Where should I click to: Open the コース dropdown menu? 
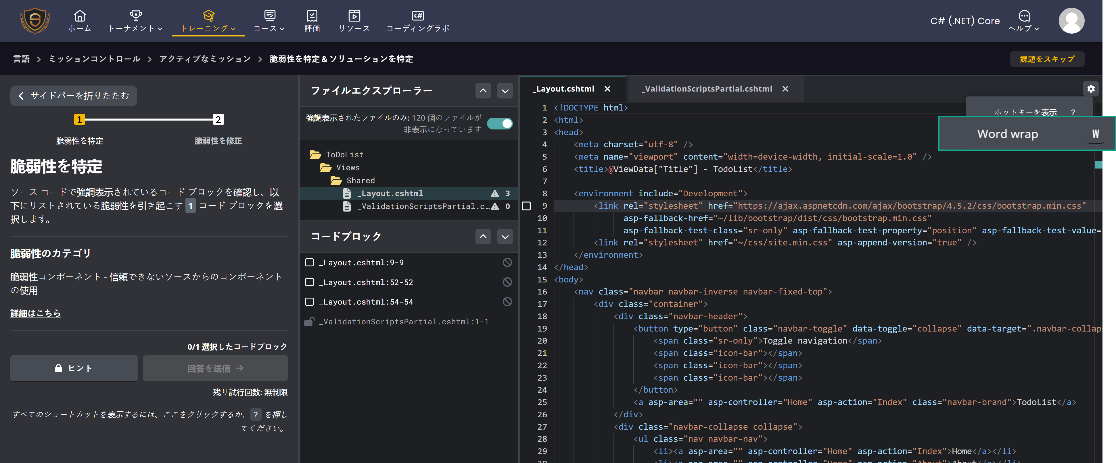[x=269, y=28]
